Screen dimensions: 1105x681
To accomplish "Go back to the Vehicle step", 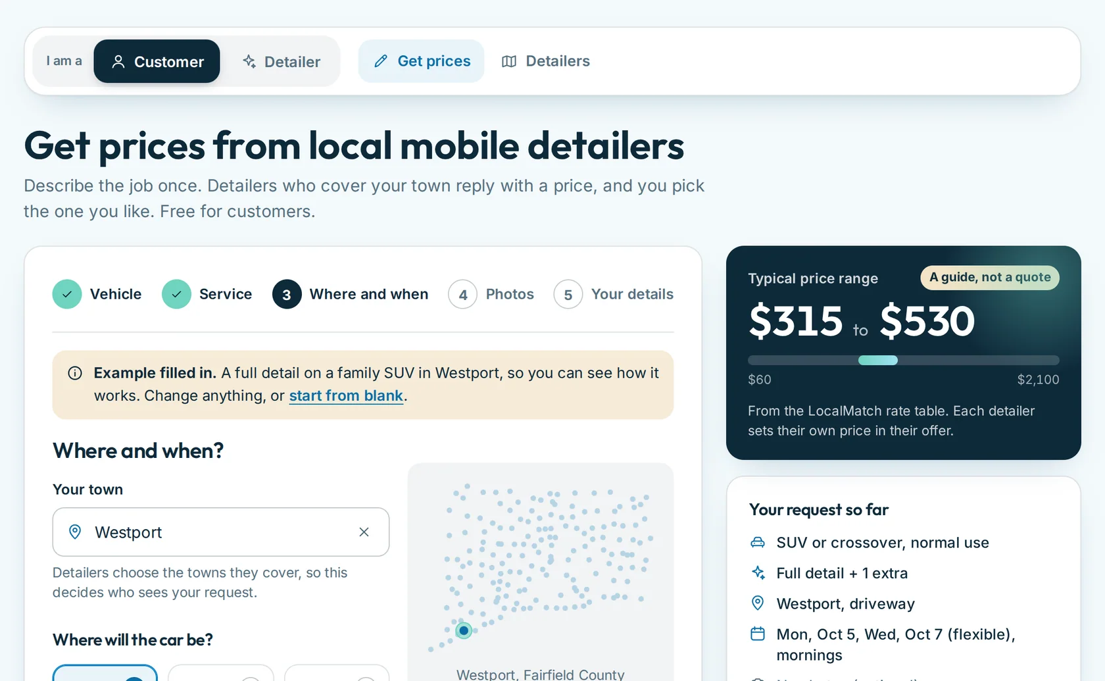I will (97, 294).
